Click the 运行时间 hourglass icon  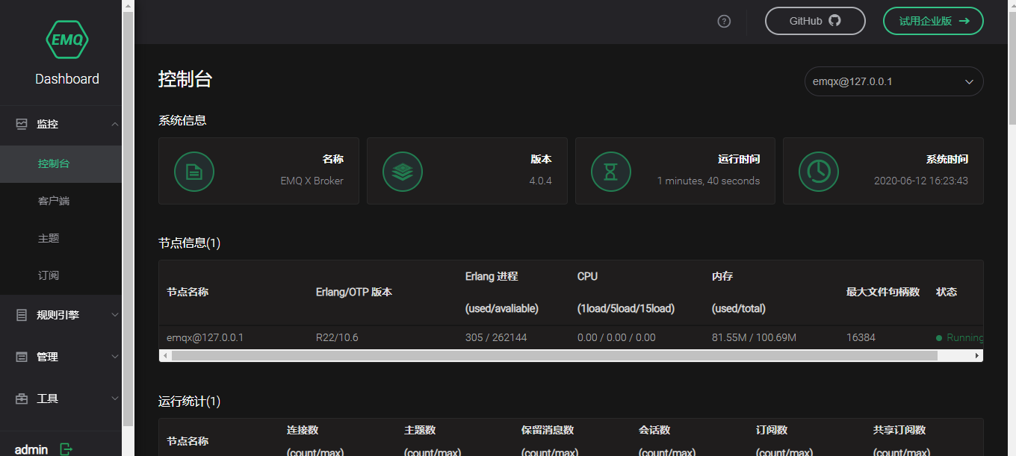point(611,172)
